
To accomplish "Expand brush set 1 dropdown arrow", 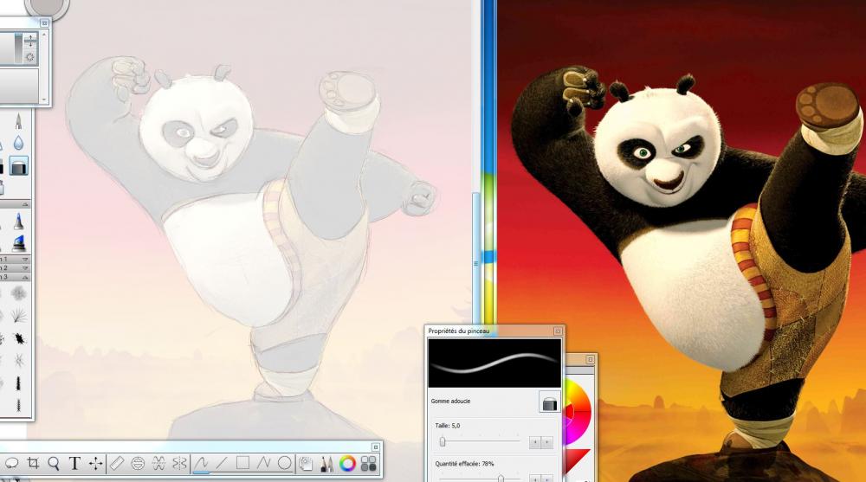I will (x=25, y=259).
